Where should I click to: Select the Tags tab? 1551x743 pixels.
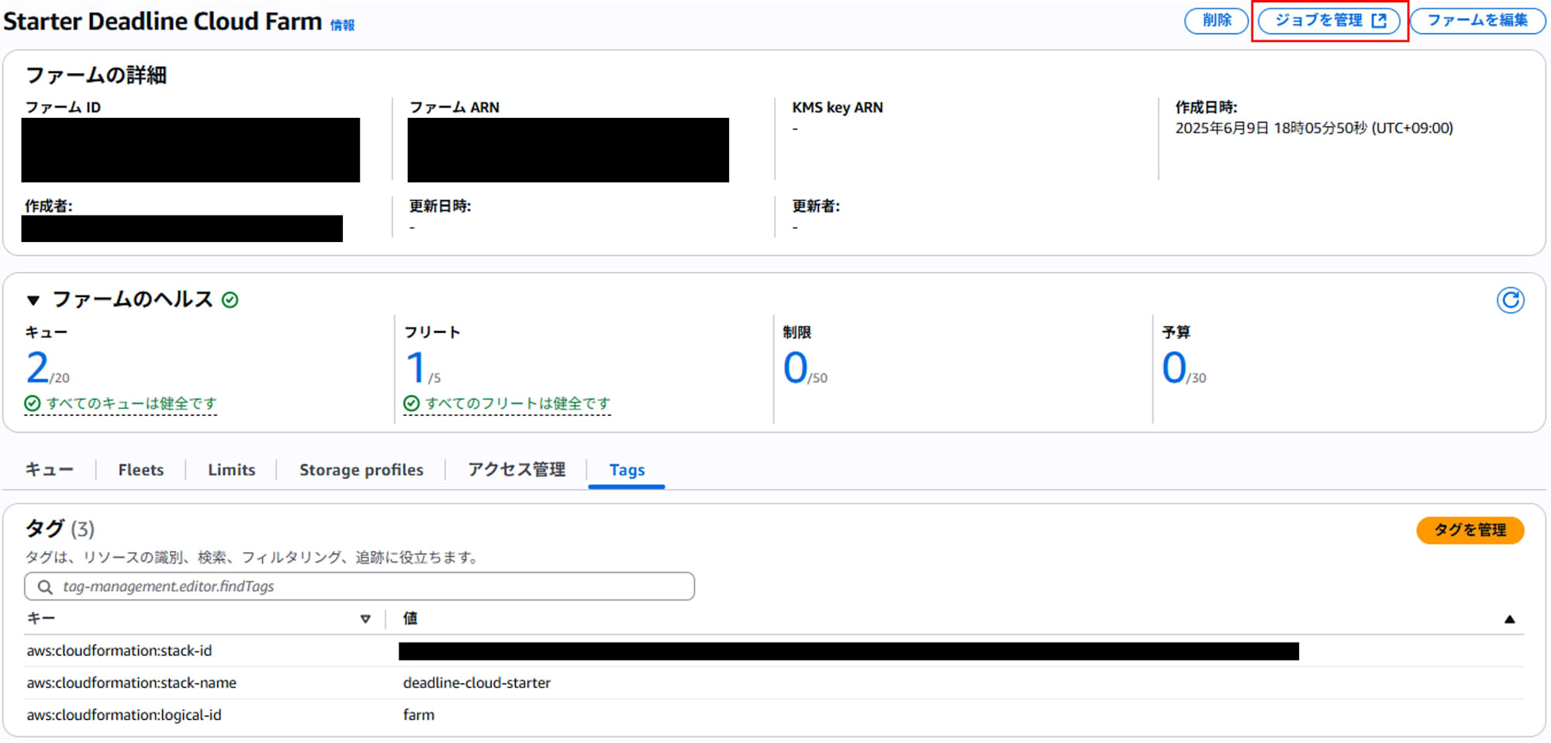tap(627, 470)
